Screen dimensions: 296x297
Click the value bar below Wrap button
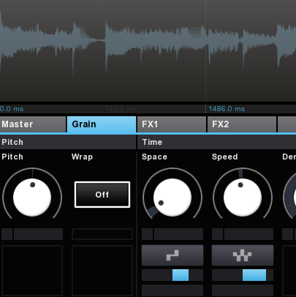pyautogui.click(x=102, y=234)
